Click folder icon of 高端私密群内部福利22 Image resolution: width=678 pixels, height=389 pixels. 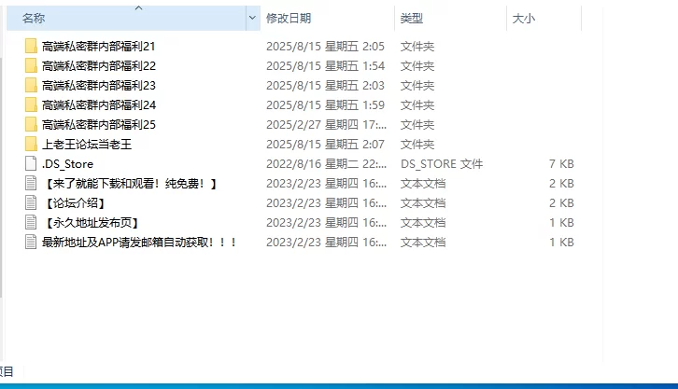coord(31,65)
